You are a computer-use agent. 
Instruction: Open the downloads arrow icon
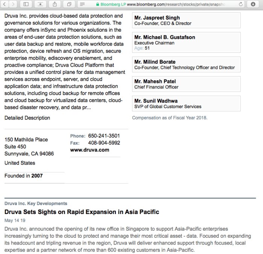[253, 4]
